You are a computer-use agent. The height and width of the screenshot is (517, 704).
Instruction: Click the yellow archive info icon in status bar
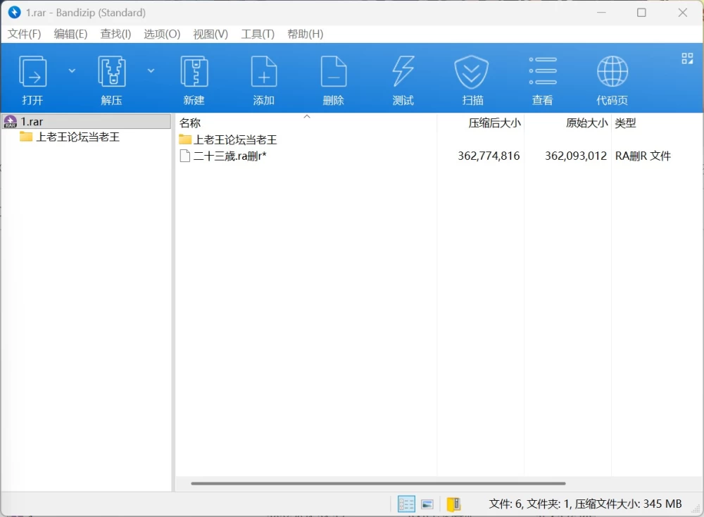click(454, 504)
